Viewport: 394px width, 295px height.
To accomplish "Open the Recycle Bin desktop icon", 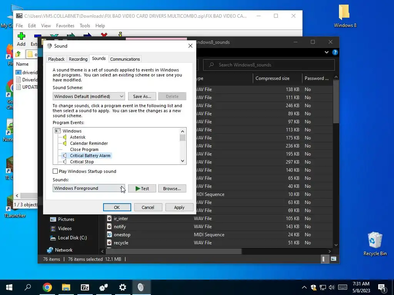I will pyautogui.click(x=375, y=244).
